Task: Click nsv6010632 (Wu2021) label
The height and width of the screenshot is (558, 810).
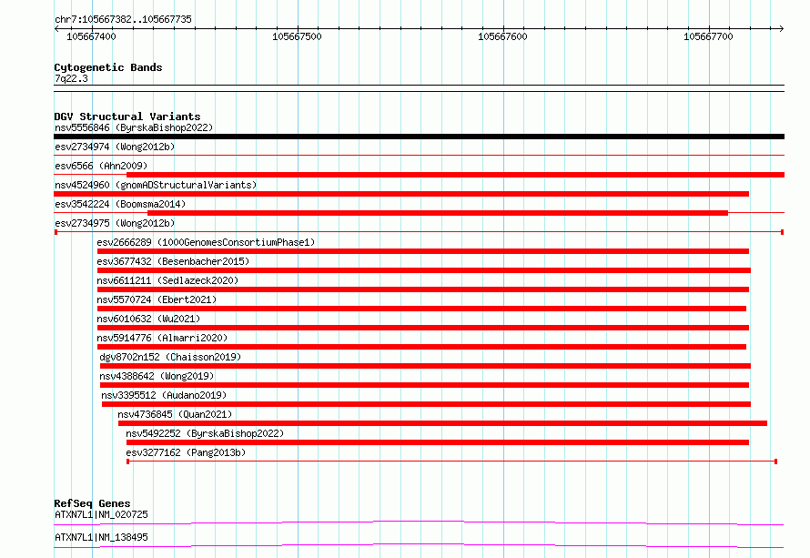Action: [x=148, y=319]
